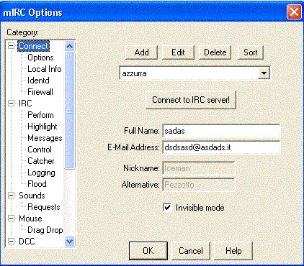
Task: Close the mIRC Options dialog
Action: click(294, 12)
